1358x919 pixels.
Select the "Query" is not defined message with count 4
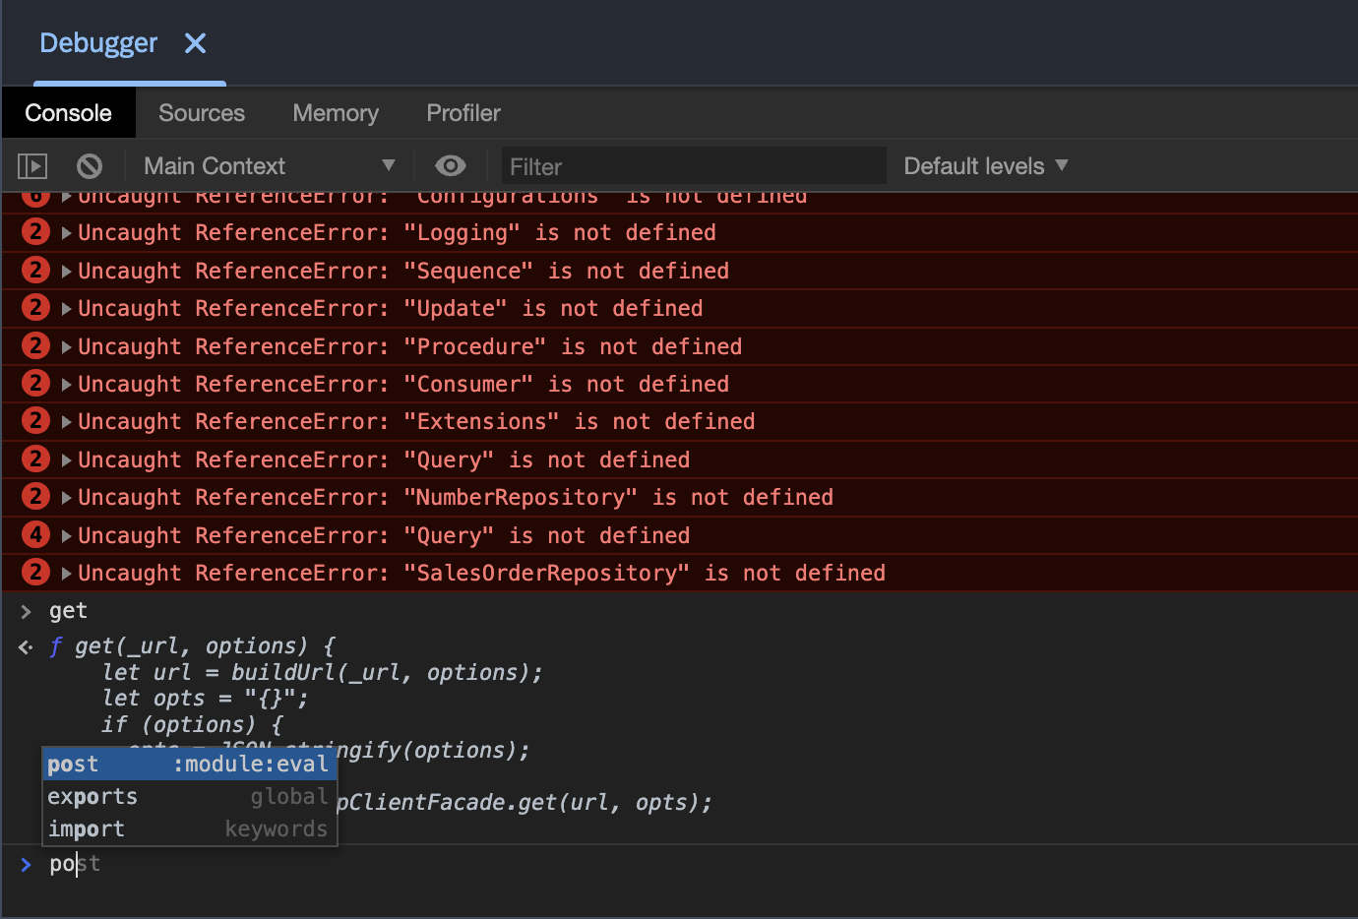point(384,536)
